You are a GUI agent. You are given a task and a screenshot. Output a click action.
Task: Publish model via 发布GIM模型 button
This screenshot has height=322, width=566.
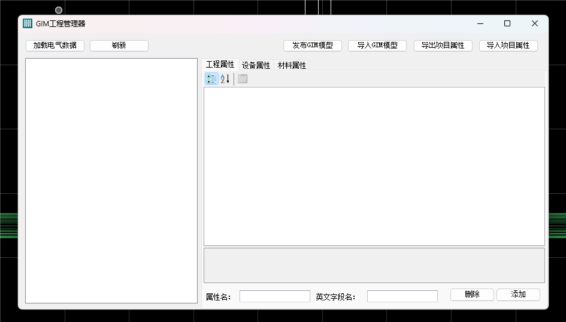313,45
